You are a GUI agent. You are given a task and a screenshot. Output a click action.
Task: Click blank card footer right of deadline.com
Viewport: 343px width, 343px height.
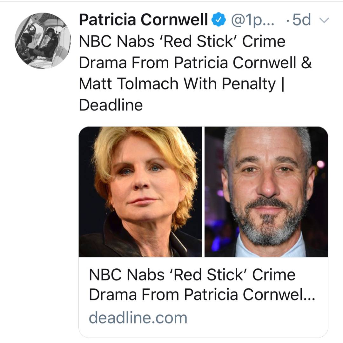coord(254,318)
